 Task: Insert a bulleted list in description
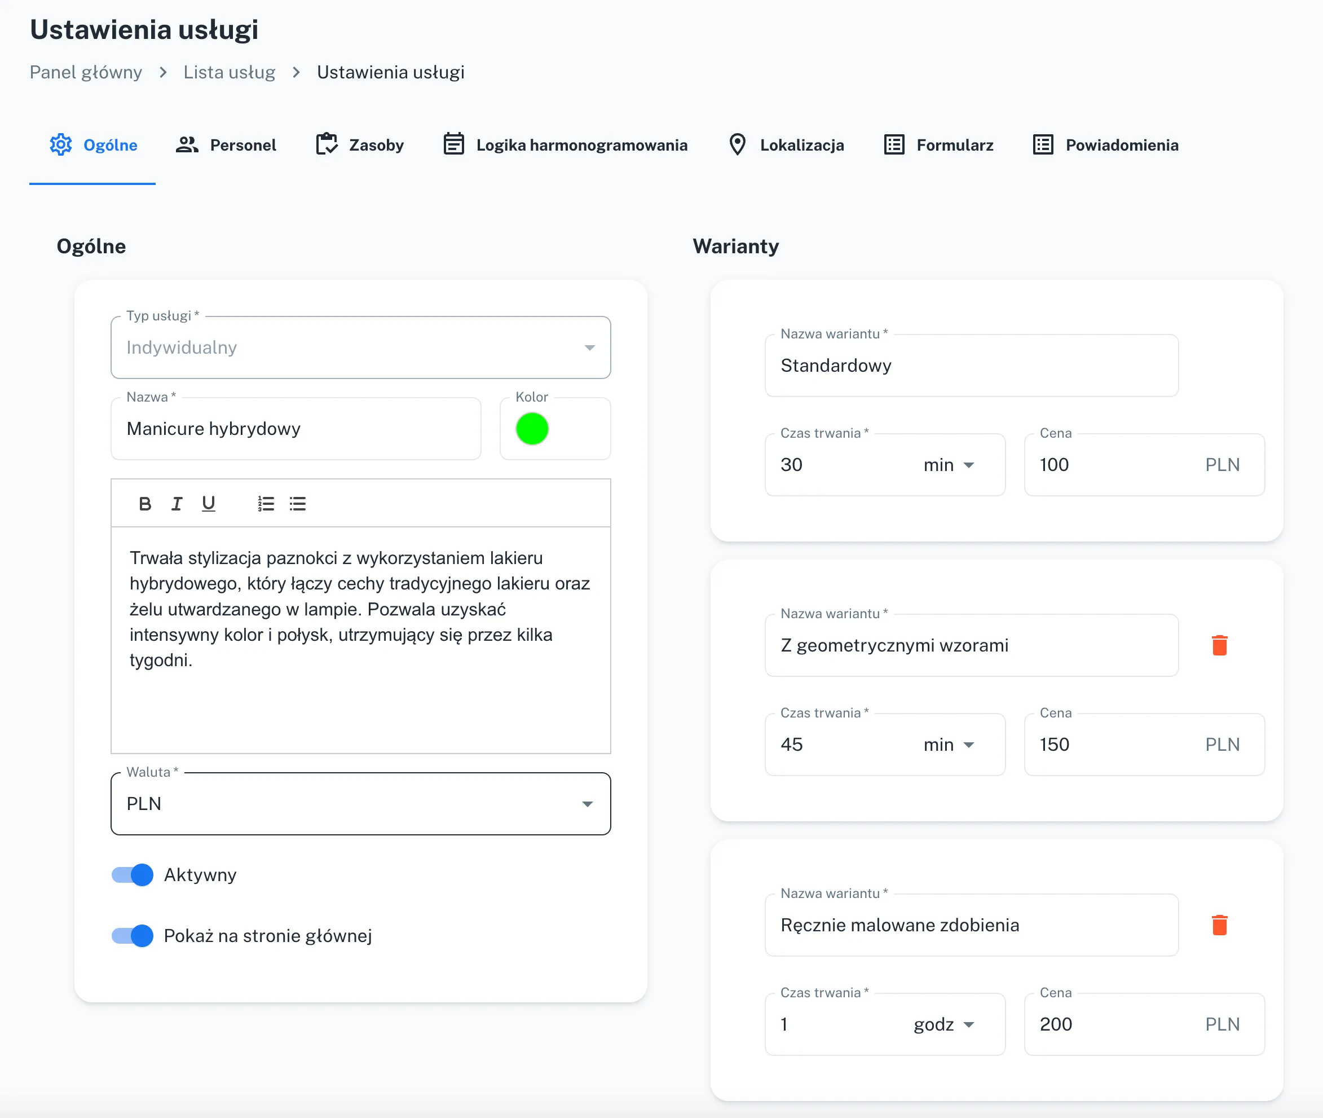[x=298, y=504]
